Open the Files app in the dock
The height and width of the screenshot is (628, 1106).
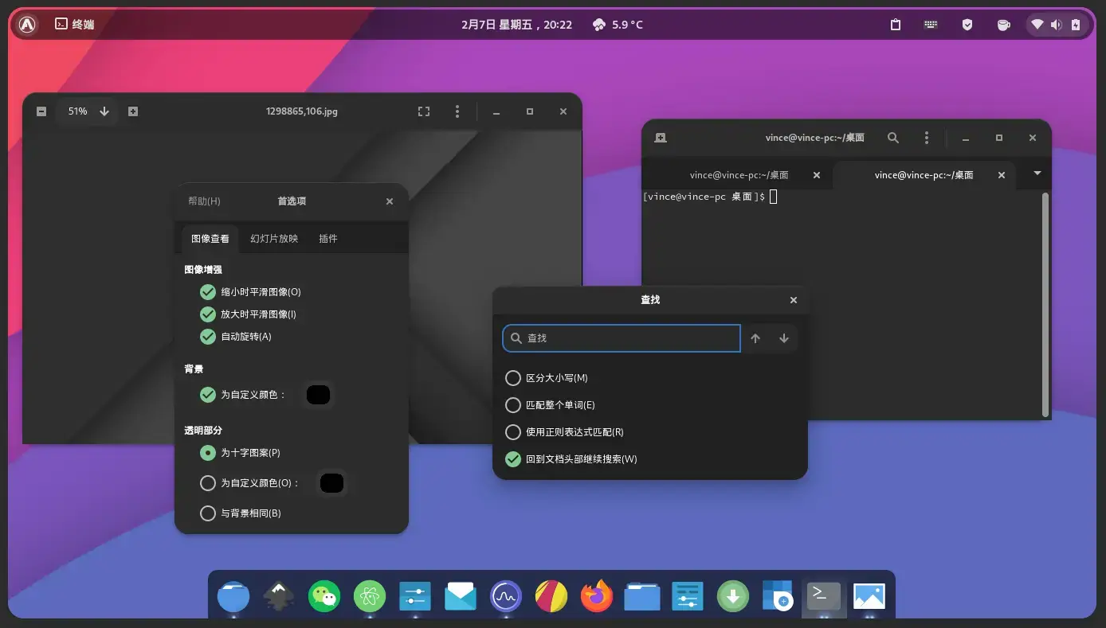[x=642, y=595]
